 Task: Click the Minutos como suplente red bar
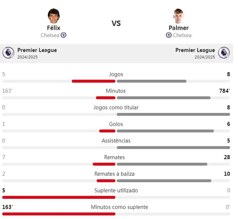pyautogui.click(x=59, y=214)
